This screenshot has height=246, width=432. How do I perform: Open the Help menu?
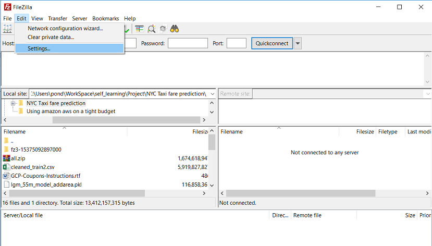pos(130,18)
